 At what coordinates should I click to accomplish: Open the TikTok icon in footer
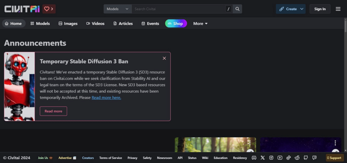(288, 158)
